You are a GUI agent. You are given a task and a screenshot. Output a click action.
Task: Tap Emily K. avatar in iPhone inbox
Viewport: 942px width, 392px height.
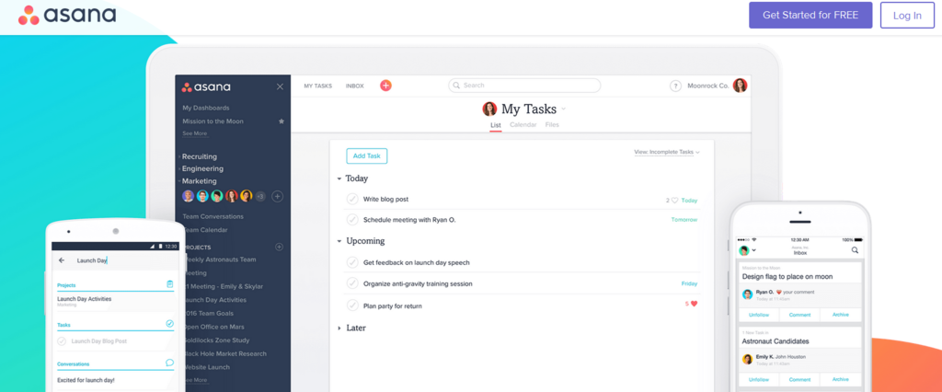(747, 359)
